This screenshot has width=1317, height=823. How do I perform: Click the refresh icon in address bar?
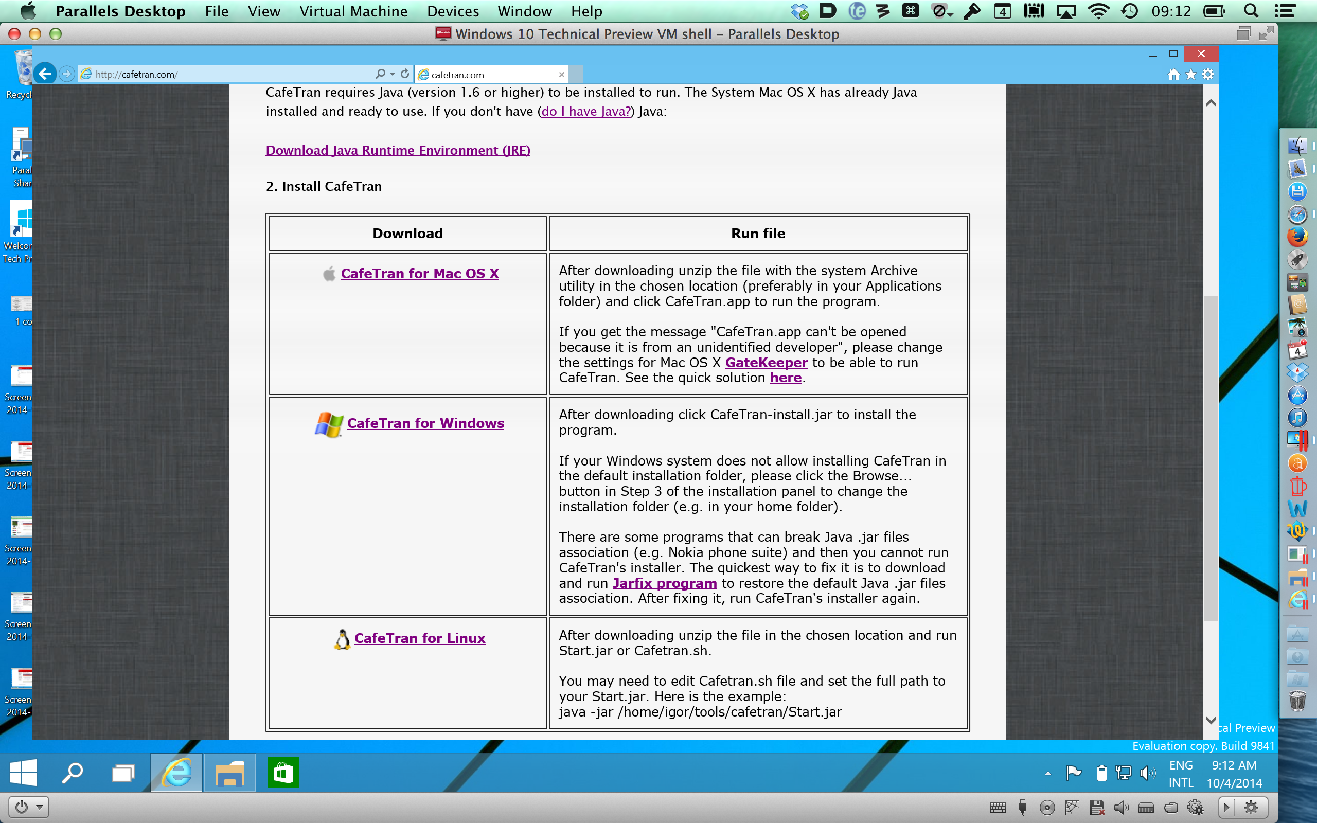[x=405, y=74]
